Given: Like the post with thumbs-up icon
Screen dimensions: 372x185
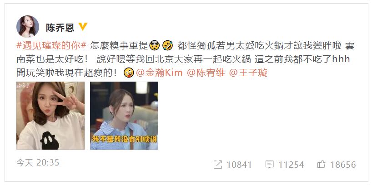Looking at the screenshot, I should tap(321, 164).
